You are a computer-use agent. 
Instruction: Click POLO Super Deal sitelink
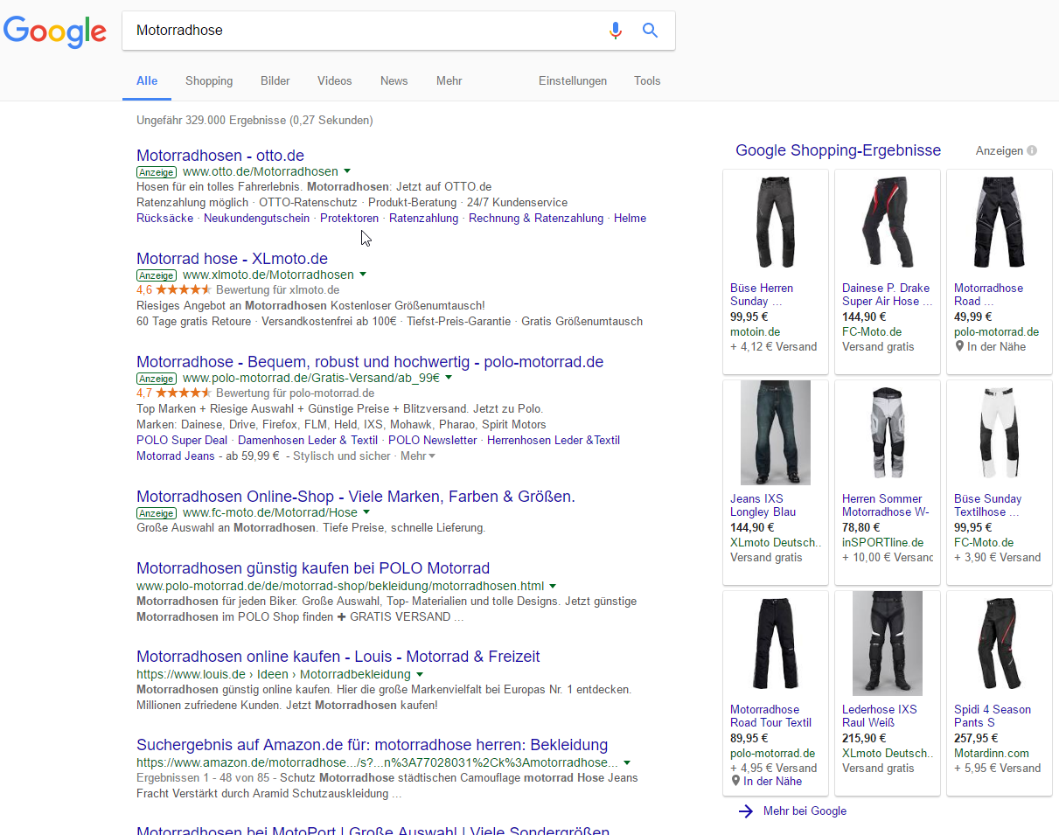[x=182, y=440]
